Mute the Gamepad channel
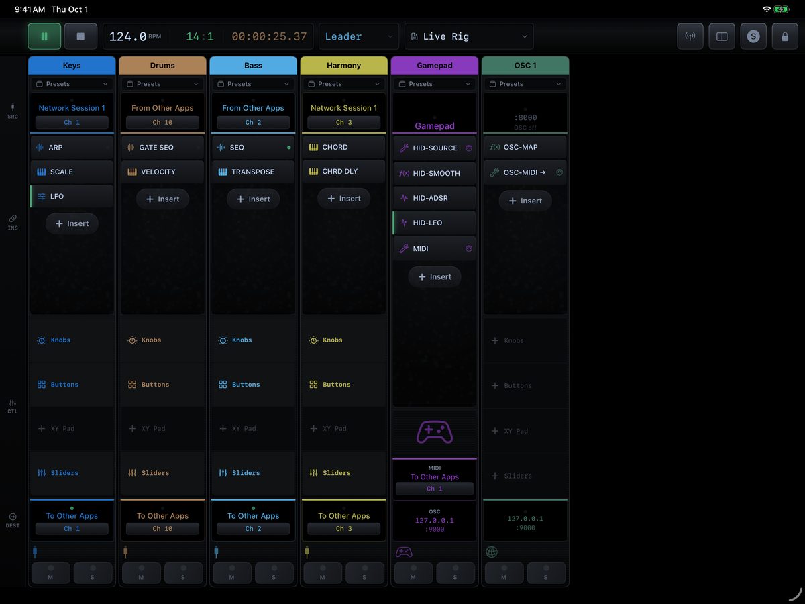 [x=413, y=573]
